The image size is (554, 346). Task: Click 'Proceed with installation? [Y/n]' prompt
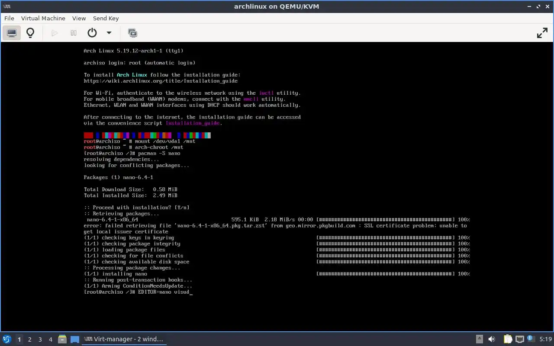[x=136, y=208]
